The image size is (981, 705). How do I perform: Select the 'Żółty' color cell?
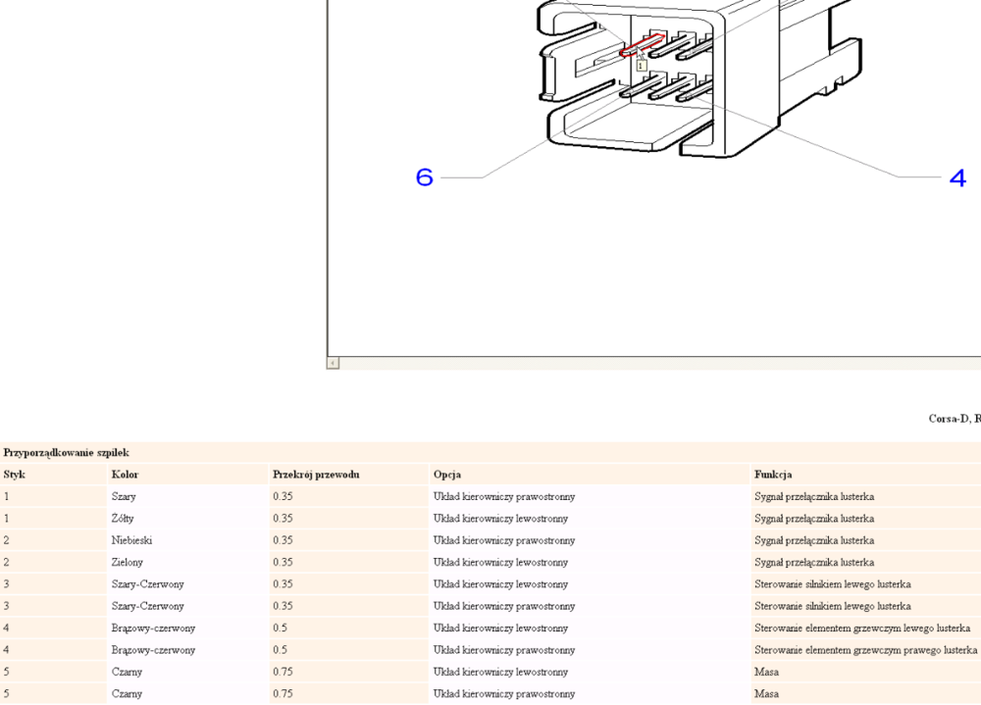point(123,519)
